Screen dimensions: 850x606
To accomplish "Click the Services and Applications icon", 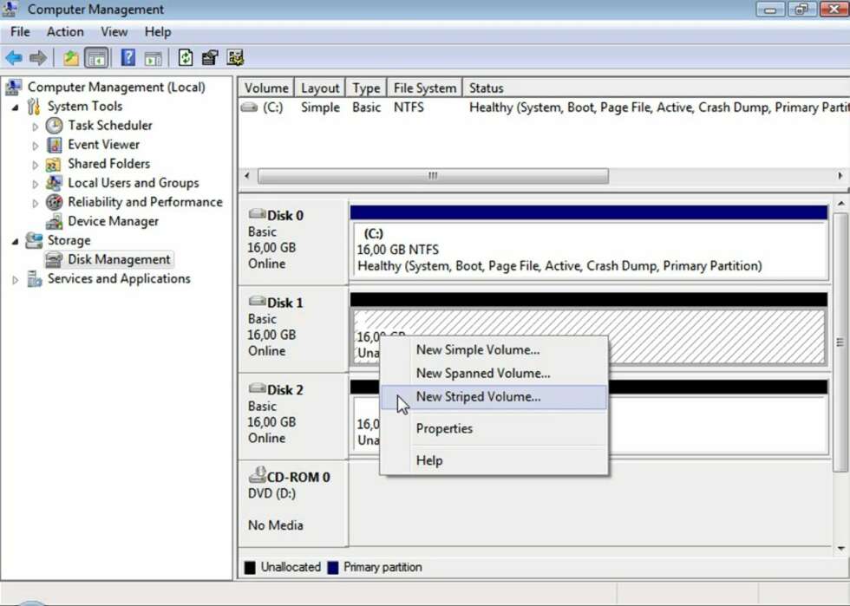I will 35,278.
